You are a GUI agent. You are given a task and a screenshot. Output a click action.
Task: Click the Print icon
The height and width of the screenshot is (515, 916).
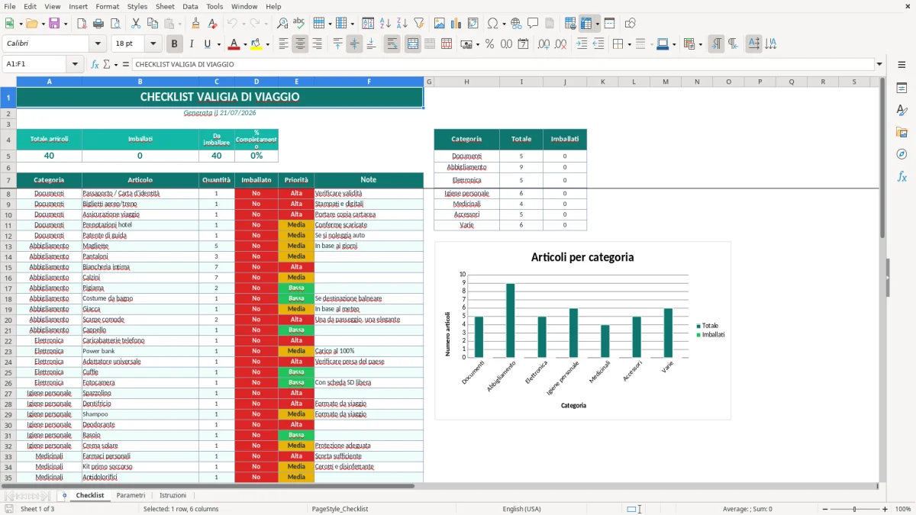98,24
